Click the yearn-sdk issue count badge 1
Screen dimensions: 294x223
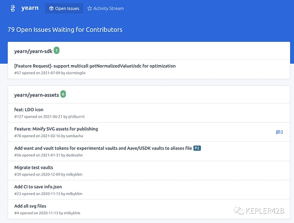pos(56,50)
